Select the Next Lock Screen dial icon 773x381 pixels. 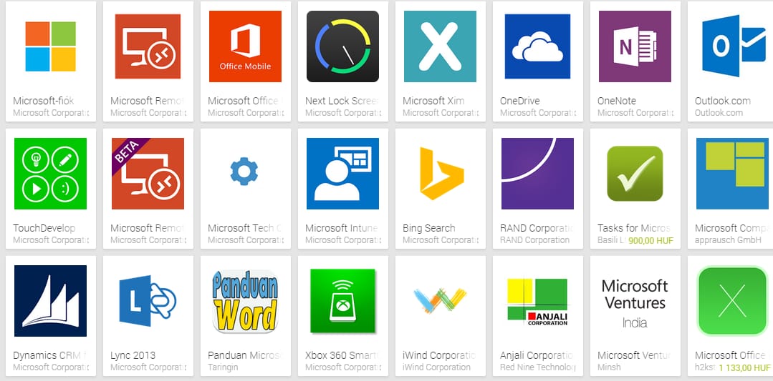pyautogui.click(x=342, y=46)
